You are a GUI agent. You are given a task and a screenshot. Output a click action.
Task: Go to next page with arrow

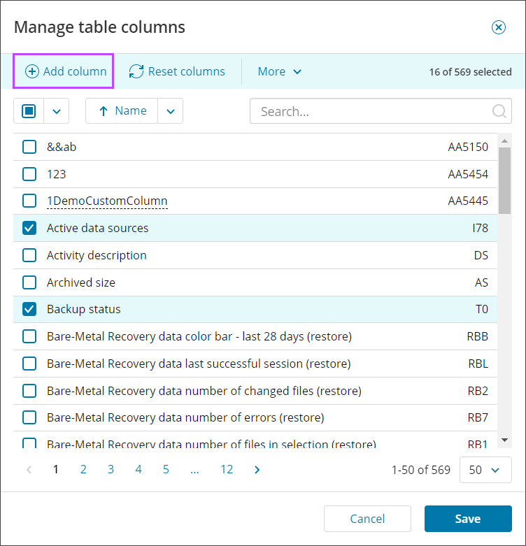(x=257, y=470)
